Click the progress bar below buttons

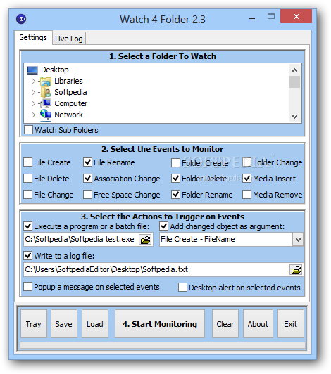click(163, 345)
